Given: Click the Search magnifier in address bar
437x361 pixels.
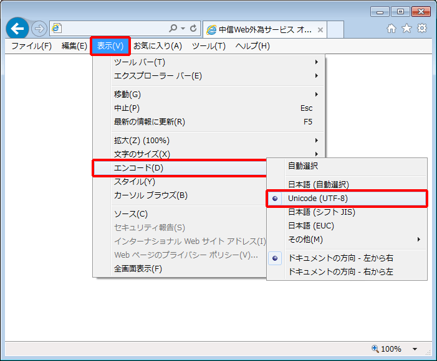Looking at the screenshot, I should [x=173, y=28].
